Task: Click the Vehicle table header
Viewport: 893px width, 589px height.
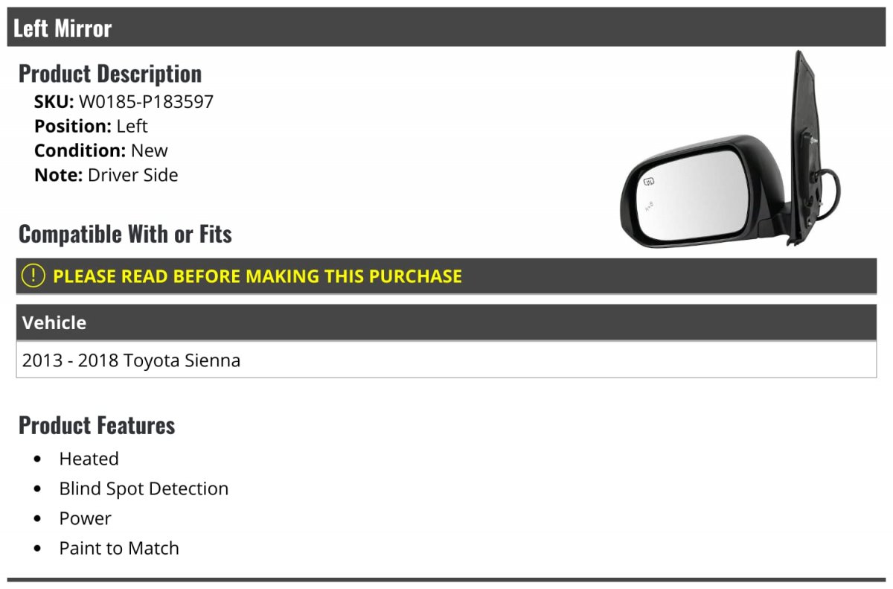Action: tap(446, 322)
